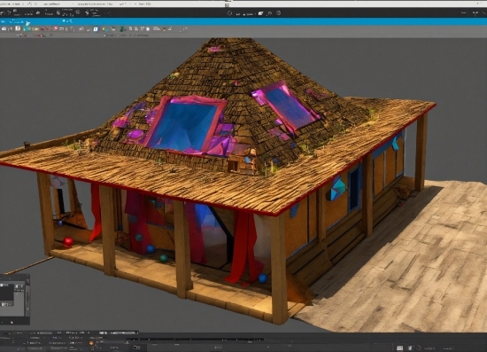Click the dark preview thumbnail in the mini panel

tap(6, 293)
